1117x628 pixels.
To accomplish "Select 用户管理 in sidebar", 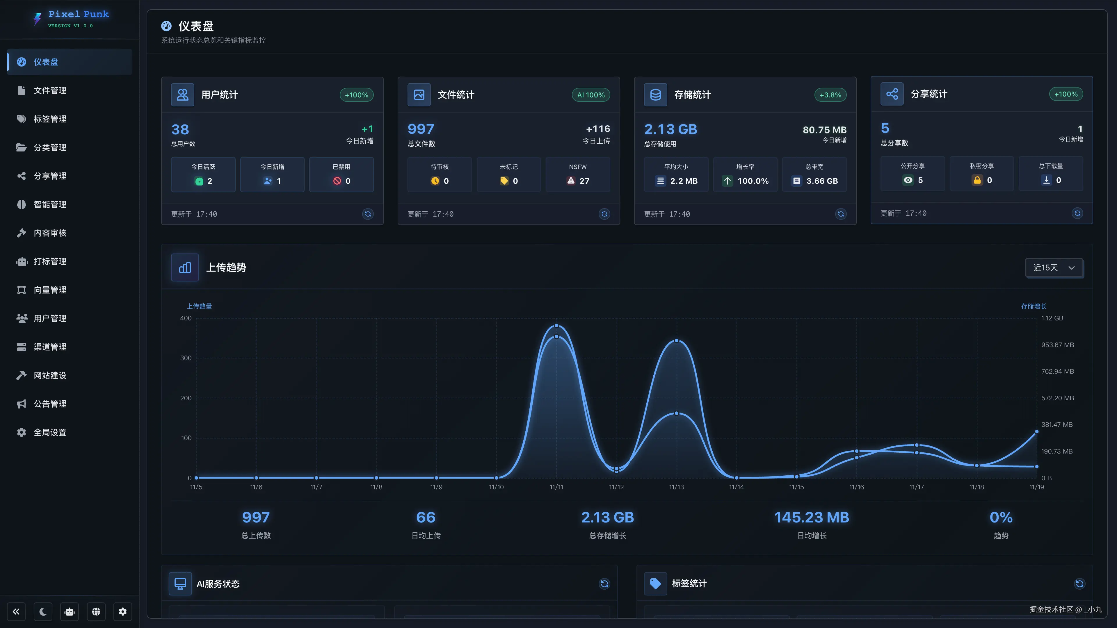I will [50, 319].
